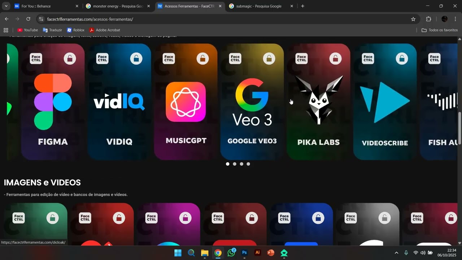Click the IMAGENS e VIDEOS heading
462x260 pixels.
click(x=42, y=182)
